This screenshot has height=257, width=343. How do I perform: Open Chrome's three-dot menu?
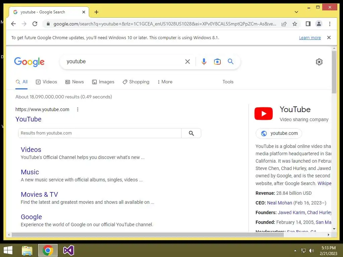pos(330,24)
